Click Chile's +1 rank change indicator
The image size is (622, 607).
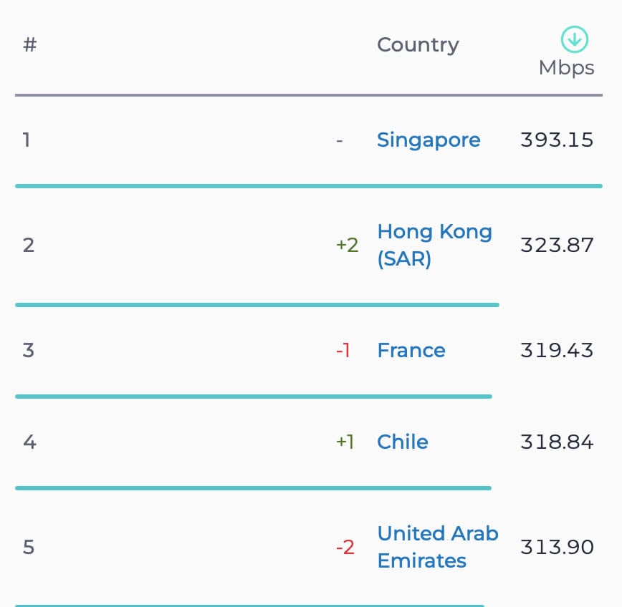(345, 442)
